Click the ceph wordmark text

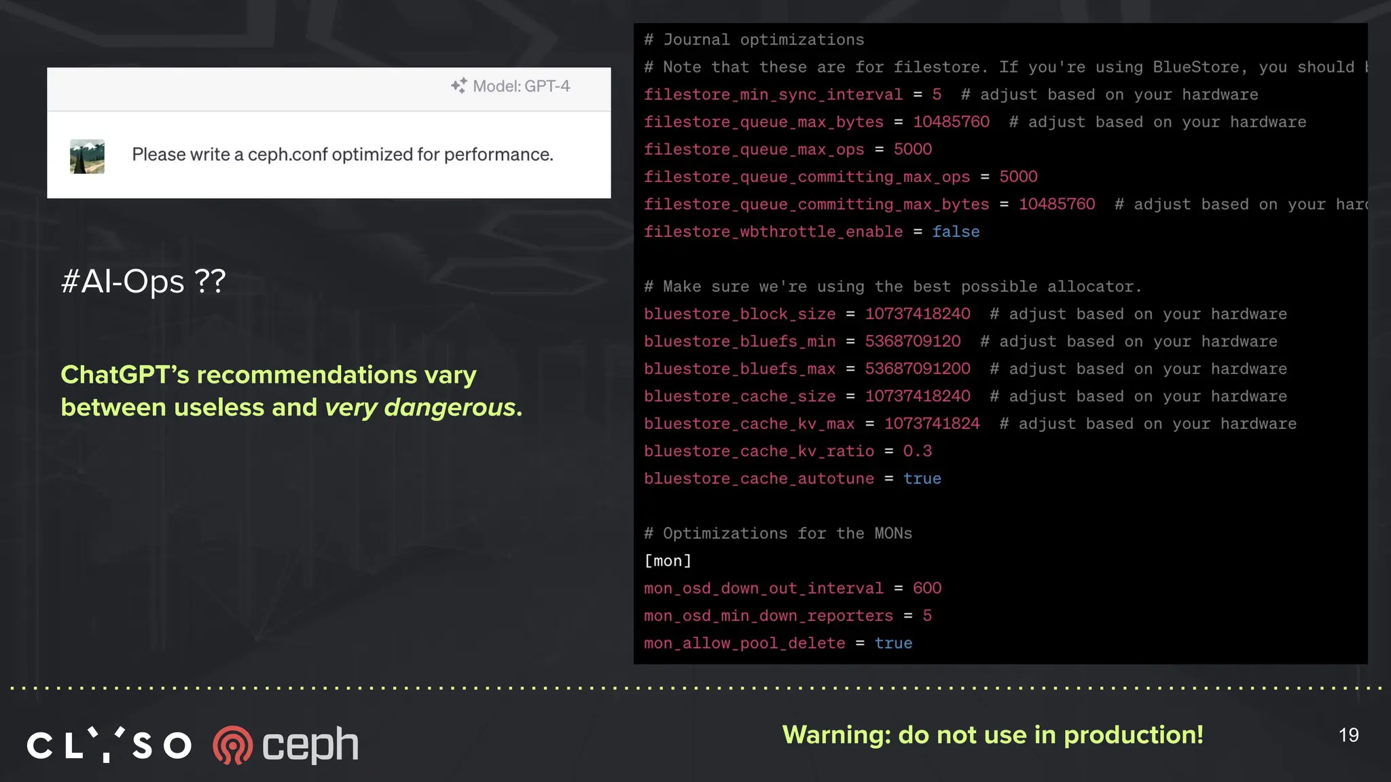[x=310, y=745]
